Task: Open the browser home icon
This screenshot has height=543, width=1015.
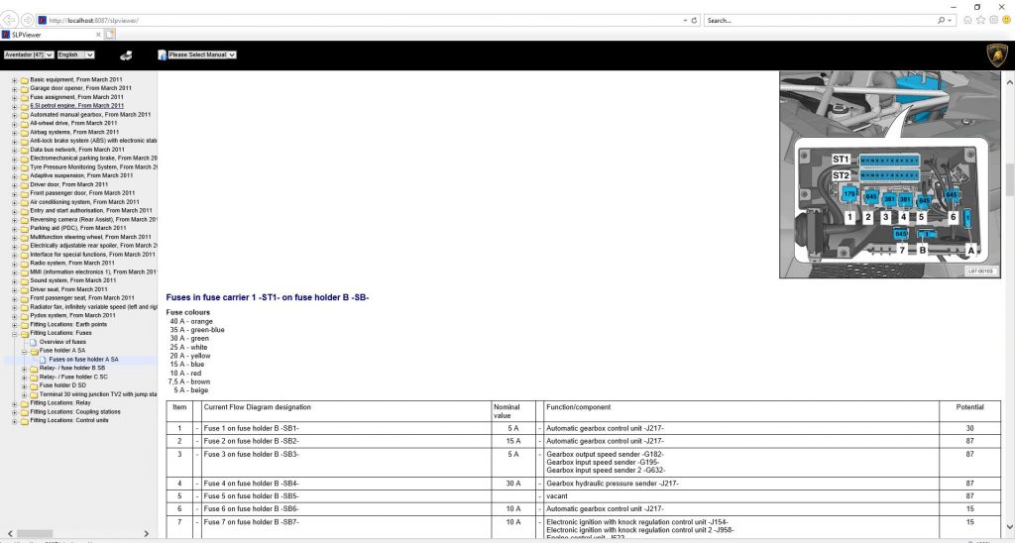Action: coord(967,20)
